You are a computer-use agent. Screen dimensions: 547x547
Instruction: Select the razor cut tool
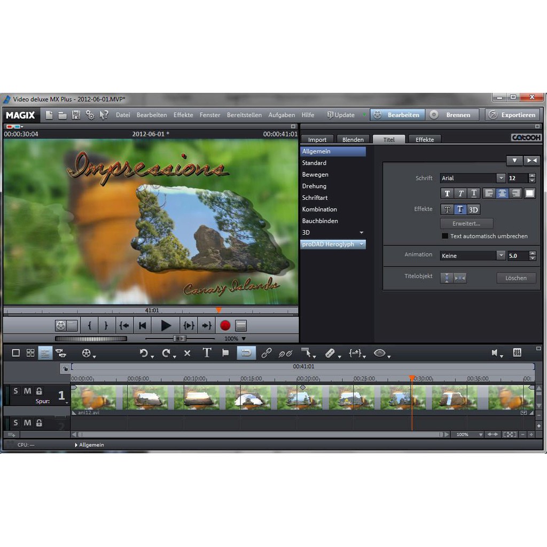pos(330,354)
